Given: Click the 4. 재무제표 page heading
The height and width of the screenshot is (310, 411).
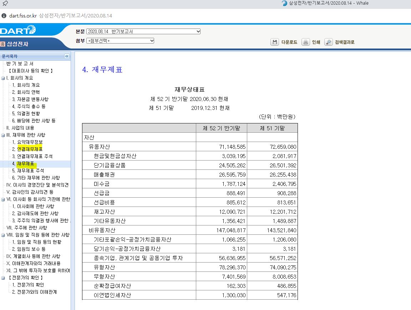Looking at the screenshot, I should click(x=102, y=70).
